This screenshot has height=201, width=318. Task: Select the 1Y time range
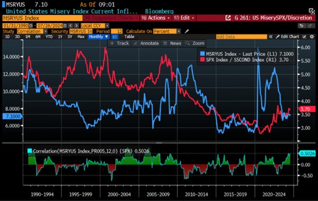coord(60,37)
